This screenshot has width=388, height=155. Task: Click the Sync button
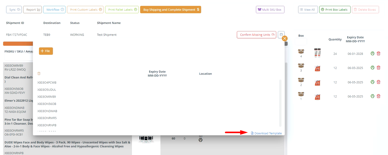coord(14,10)
